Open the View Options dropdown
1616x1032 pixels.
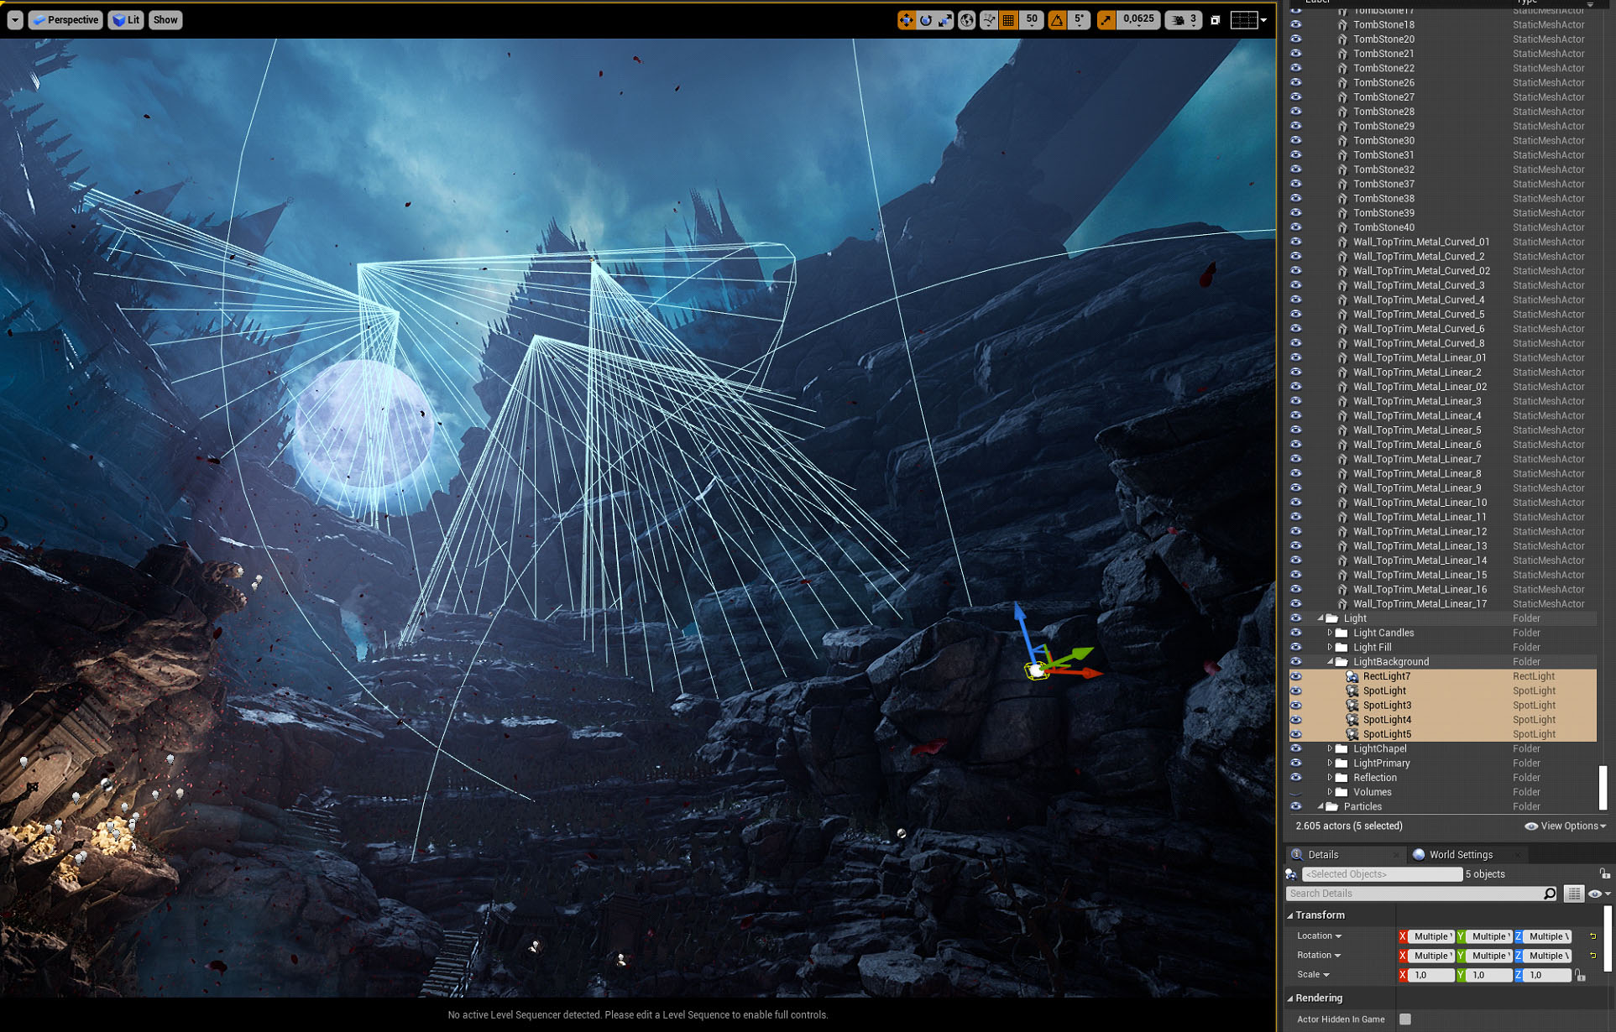point(1565,826)
